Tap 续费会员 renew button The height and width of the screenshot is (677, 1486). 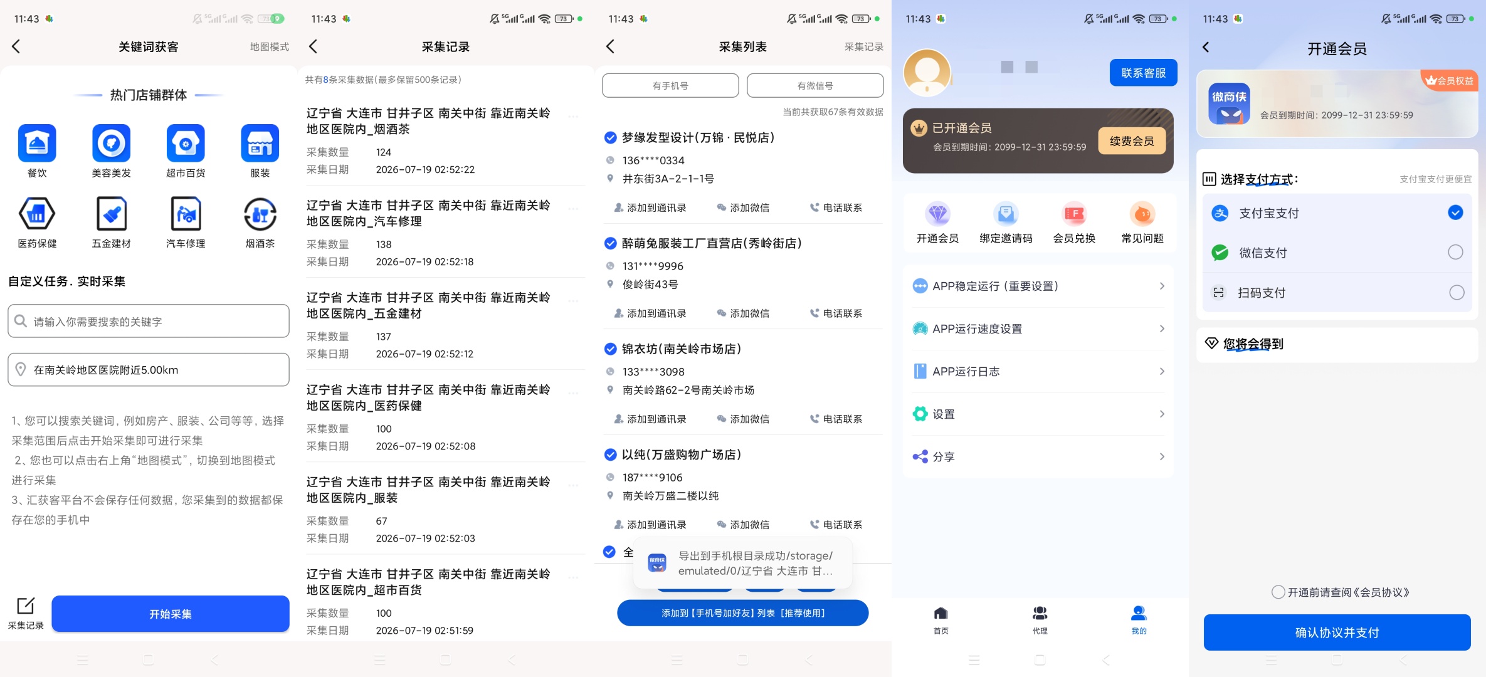pos(1132,141)
